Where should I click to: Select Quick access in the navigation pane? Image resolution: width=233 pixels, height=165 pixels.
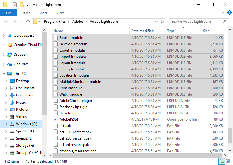coord(24,35)
